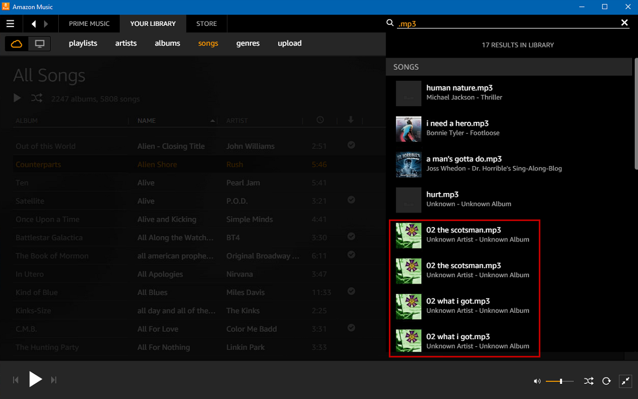Click Footloose album art thumbnail
Viewport: 638px width, 399px height.
pos(408,129)
